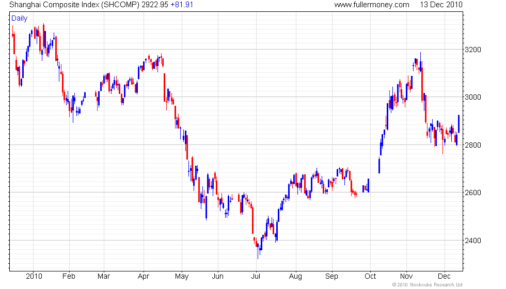Click the 'Dec' time axis label
Viewport: 506px width, 289px height.
(x=444, y=277)
